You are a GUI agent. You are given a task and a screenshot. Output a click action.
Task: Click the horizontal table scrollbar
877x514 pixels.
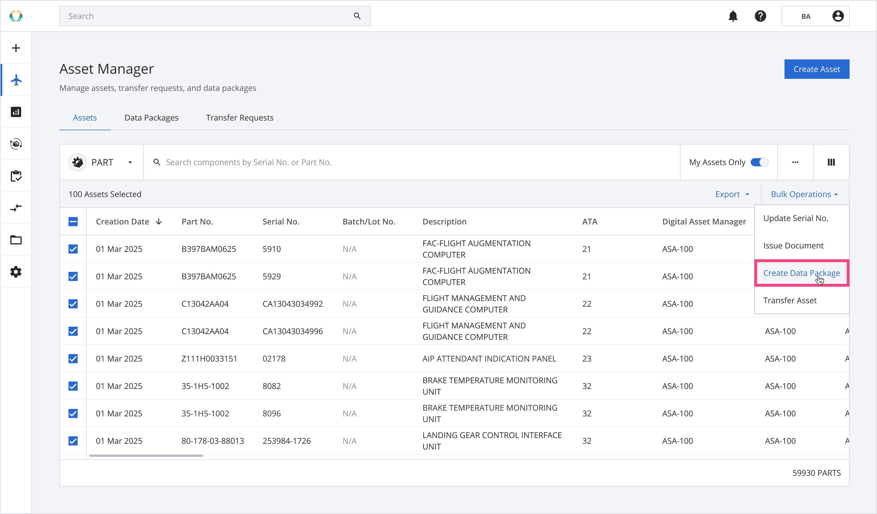(x=146, y=455)
